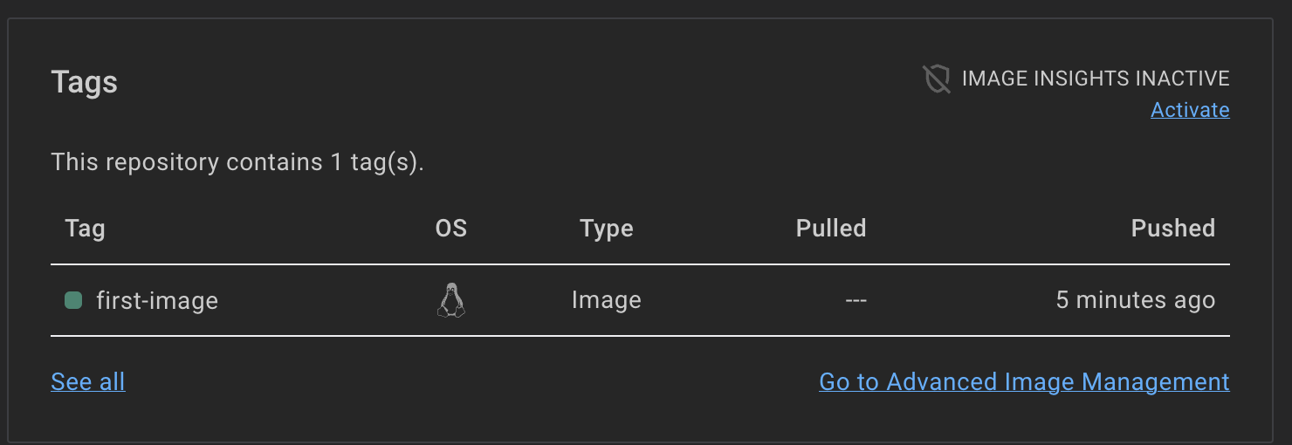Click the Pulled column header
The height and width of the screenshot is (445, 1292).
pyautogui.click(x=830, y=229)
